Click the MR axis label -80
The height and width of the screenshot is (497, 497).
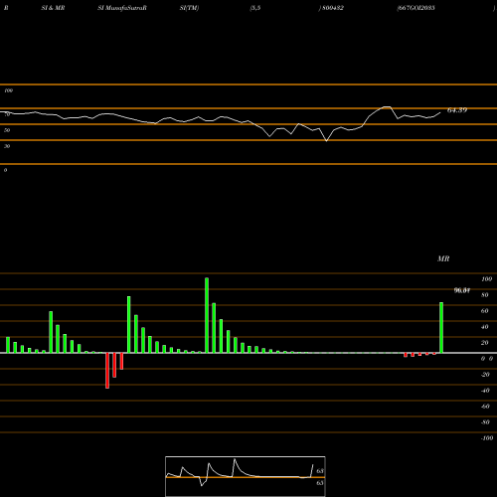tap(485, 422)
